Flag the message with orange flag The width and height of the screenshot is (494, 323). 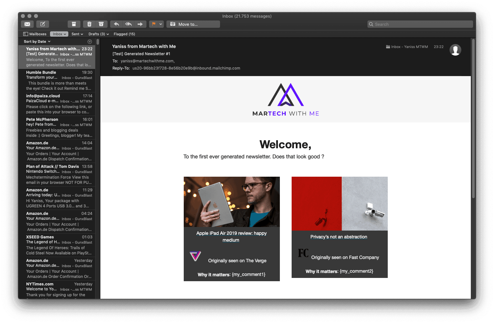click(154, 24)
